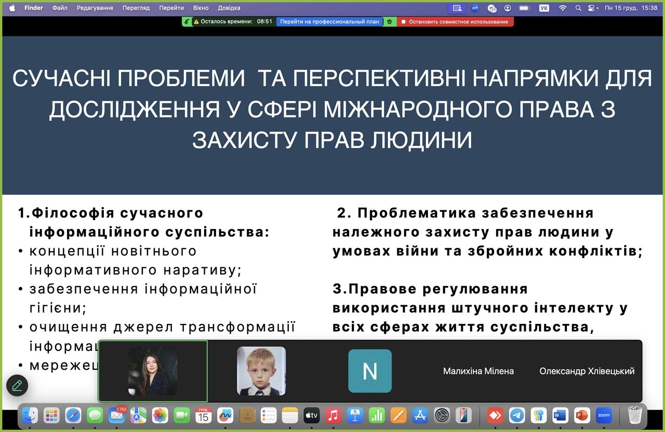Open the battery status menu
The width and height of the screenshot is (665, 432).
pyautogui.click(x=524, y=8)
